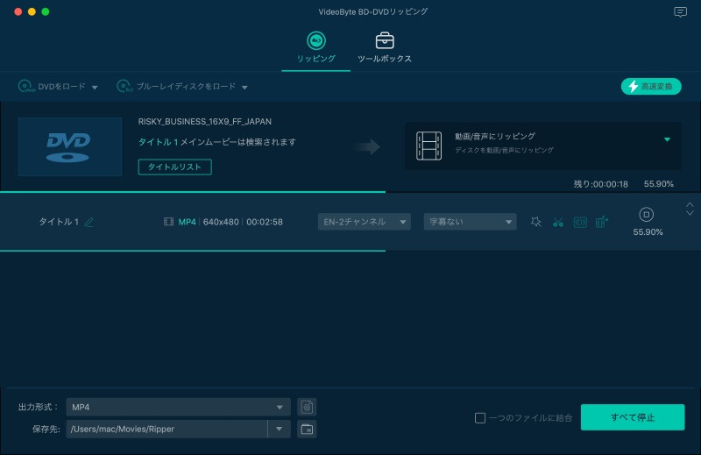Switch to the ツールボックス tab
This screenshot has width=701, height=455.
pyautogui.click(x=384, y=47)
